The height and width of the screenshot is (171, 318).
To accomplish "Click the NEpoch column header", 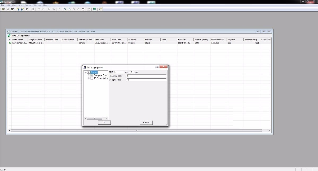I will [235, 40].
